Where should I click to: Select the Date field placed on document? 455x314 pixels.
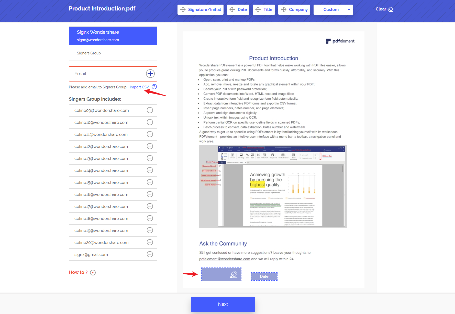point(264,276)
